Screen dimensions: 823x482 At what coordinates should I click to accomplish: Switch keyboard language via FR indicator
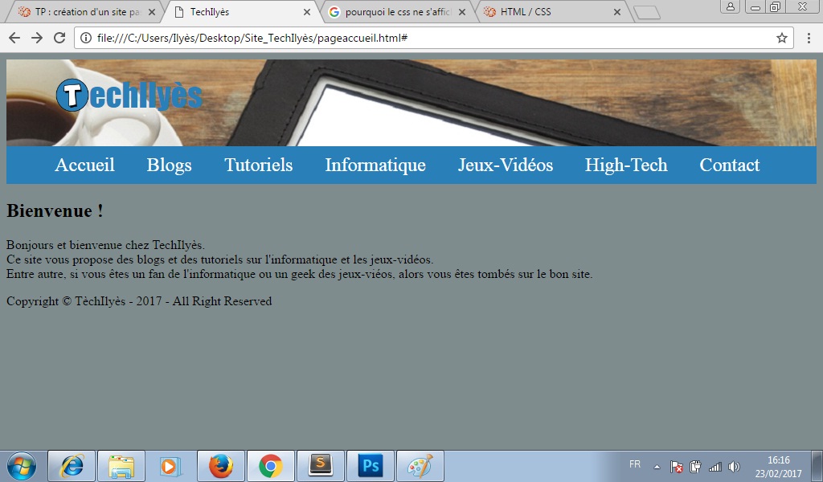[634, 464]
